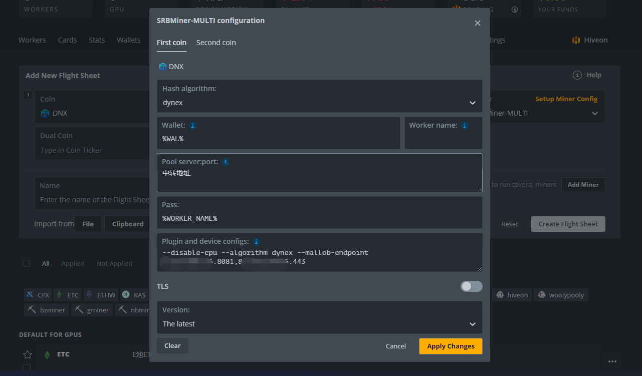This screenshot has height=376, width=642.
Task: Click the ETC coin icon in default row
Action: tap(47, 354)
